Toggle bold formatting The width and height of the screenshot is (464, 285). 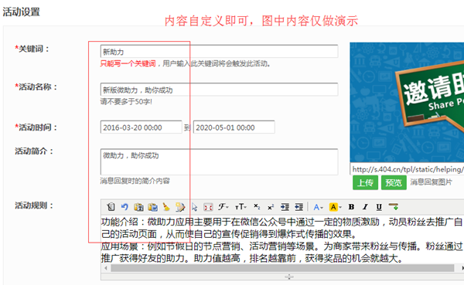point(351,207)
